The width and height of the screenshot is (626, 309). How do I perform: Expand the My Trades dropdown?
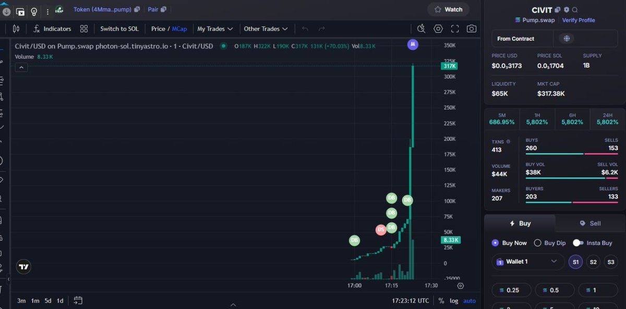pyautogui.click(x=215, y=29)
